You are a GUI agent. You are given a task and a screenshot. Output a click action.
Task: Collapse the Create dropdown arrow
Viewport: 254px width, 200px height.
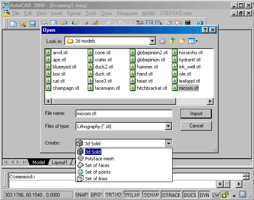tap(168, 143)
